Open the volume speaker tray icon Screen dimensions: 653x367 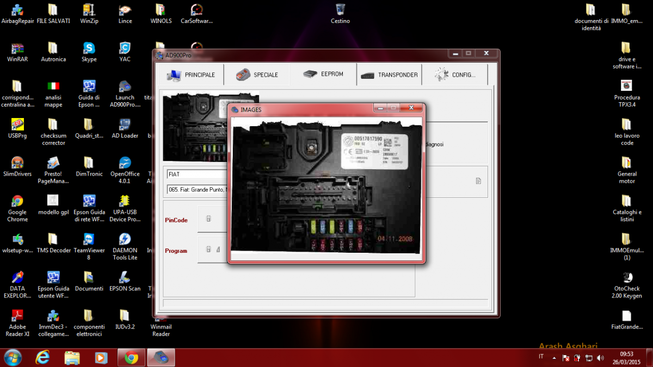[x=600, y=358]
